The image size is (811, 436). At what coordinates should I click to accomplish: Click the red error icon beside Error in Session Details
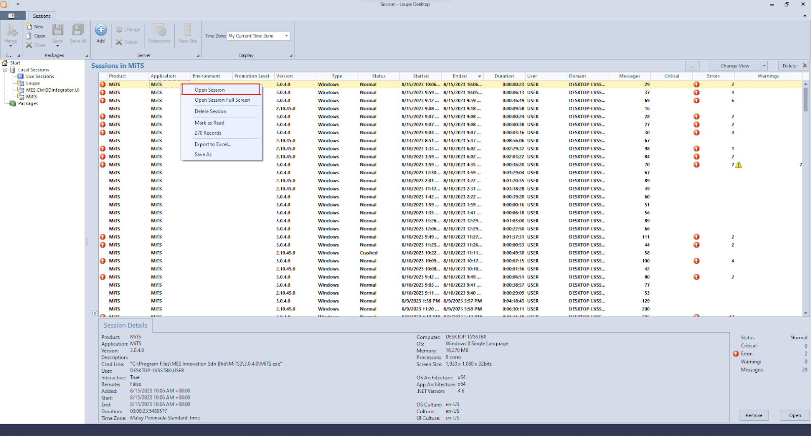point(736,353)
